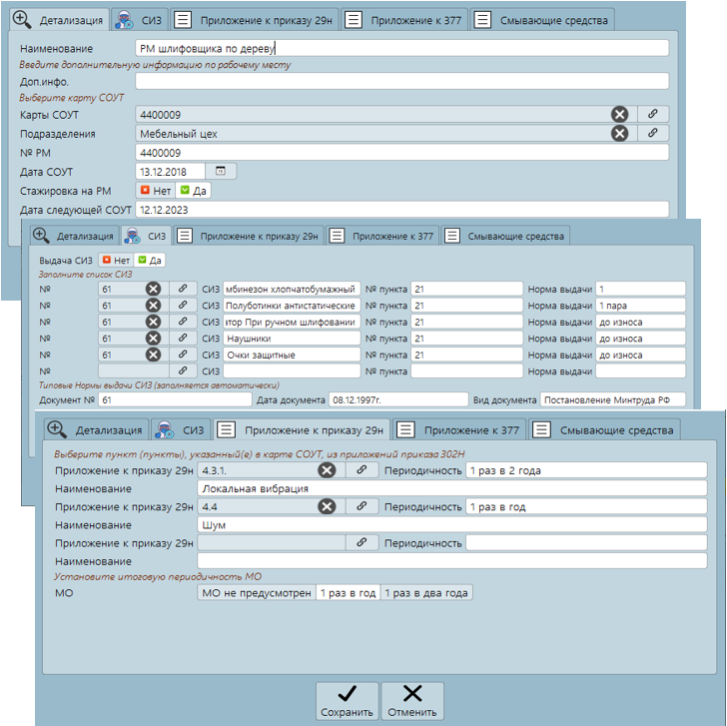
Task: Open link picker for Подразделения field
Action: point(653,133)
